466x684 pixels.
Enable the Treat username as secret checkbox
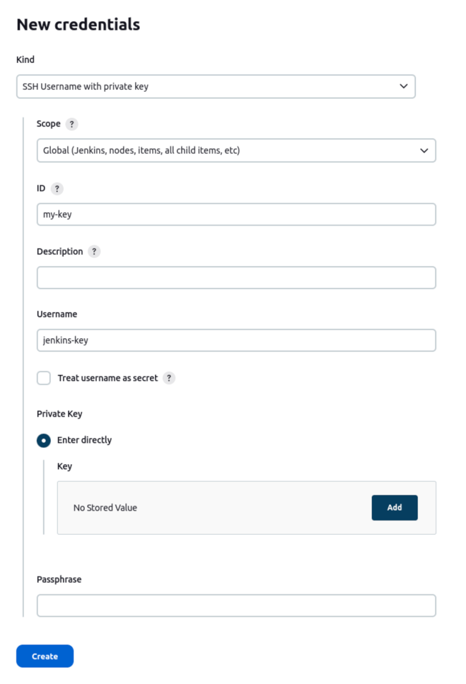click(43, 378)
